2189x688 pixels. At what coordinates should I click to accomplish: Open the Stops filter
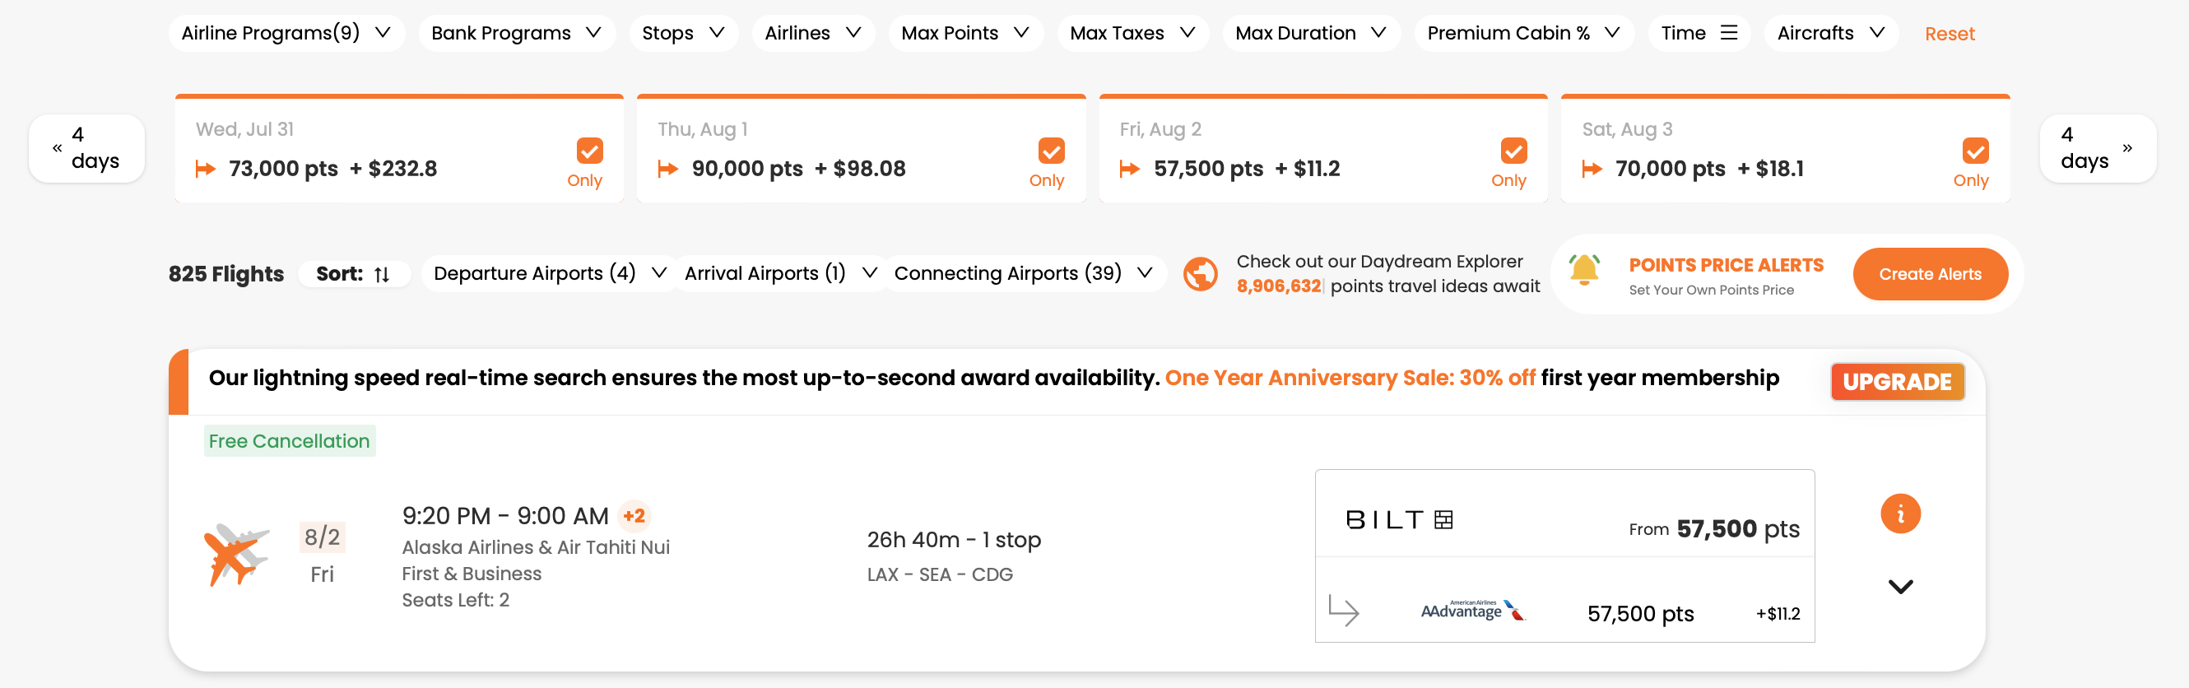(x=683, y=32)
